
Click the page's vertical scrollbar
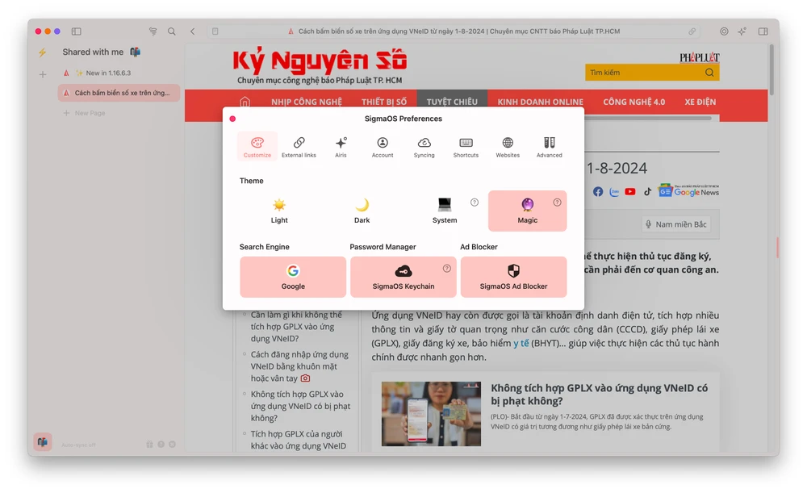click(771, 73)
